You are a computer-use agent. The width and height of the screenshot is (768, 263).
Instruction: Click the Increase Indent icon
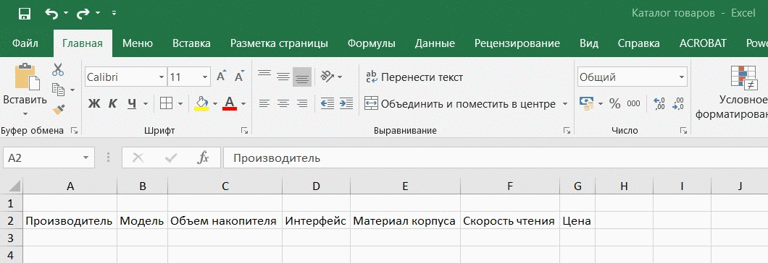(346, 103)
